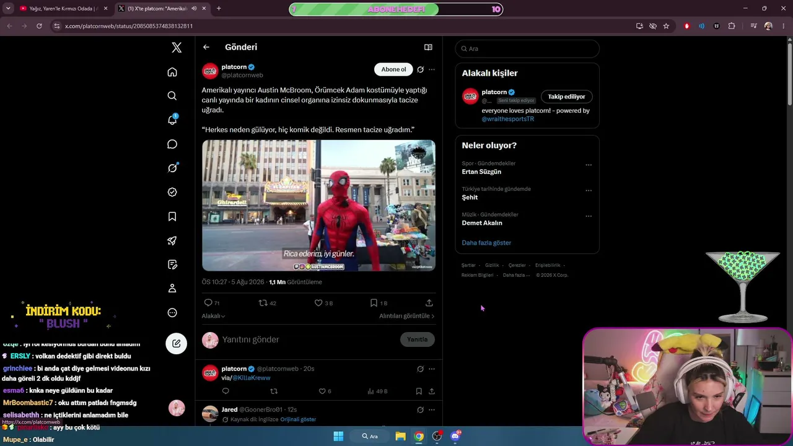Open options for Demet Akalın trend
The height and width of the screenshot is (446, 793).
pyautogui.click(x=589, y=216)
